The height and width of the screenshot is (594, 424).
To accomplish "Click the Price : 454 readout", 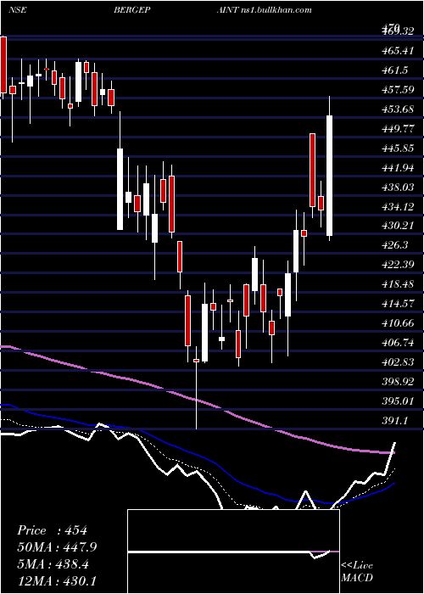I will (53, 530).
